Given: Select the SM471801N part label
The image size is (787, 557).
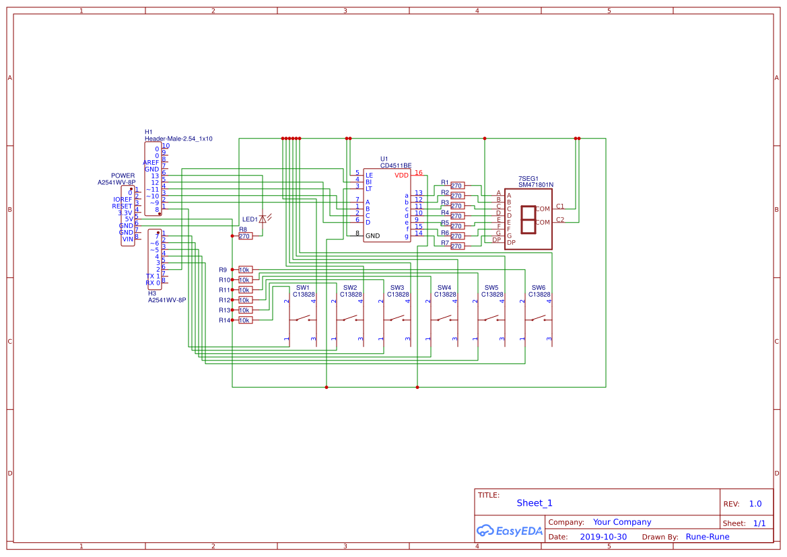Looking at the screenshot, I should 536,184.
